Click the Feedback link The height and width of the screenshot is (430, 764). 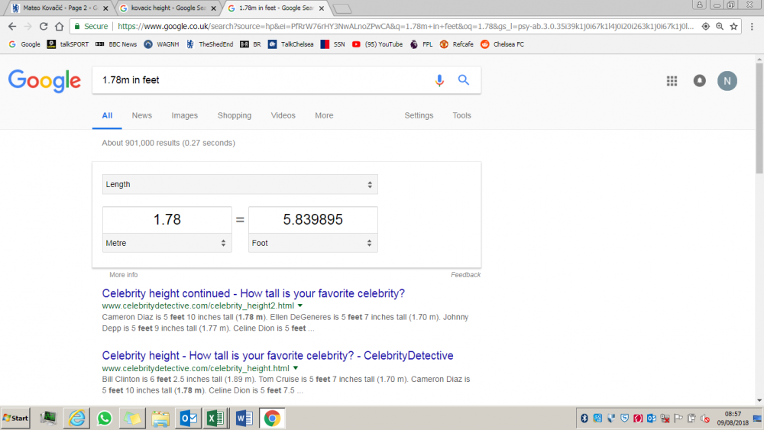tap(465, 275)
